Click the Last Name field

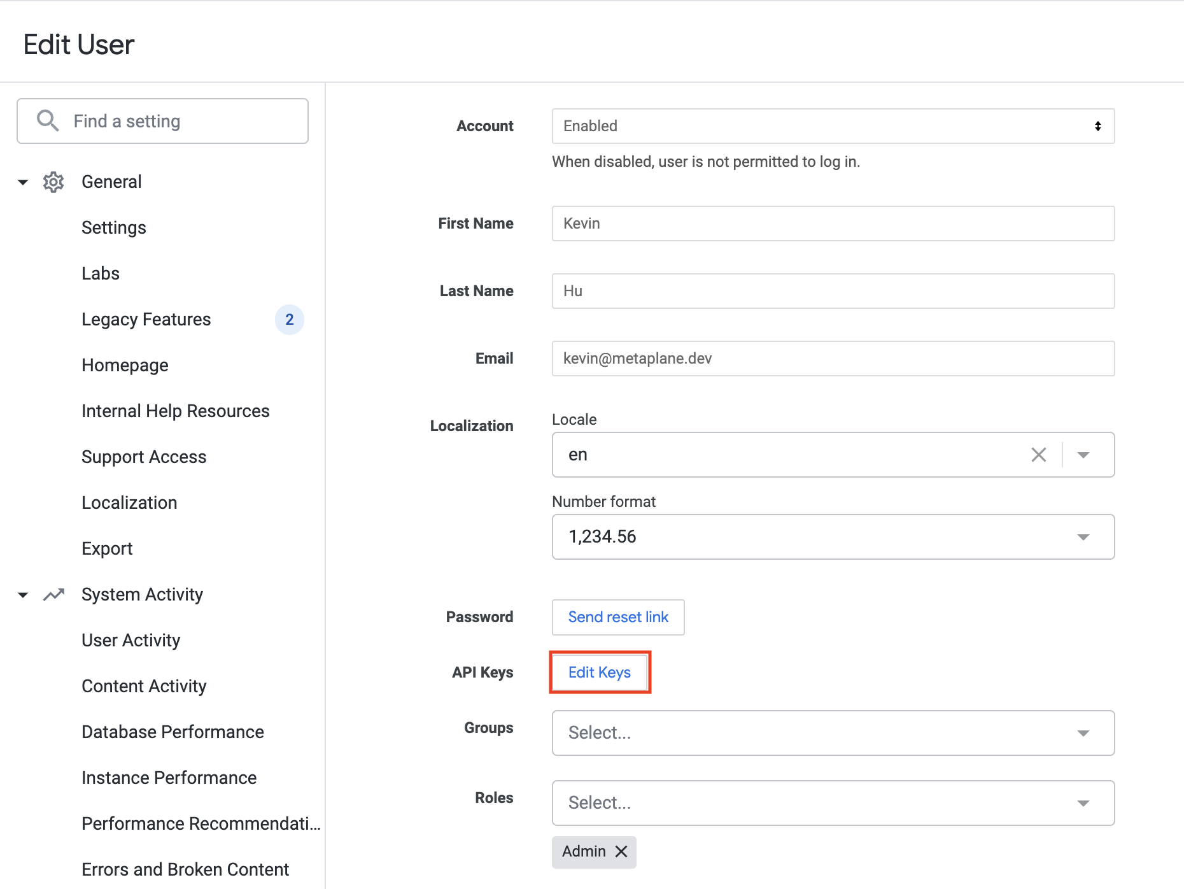pos(833,291)
